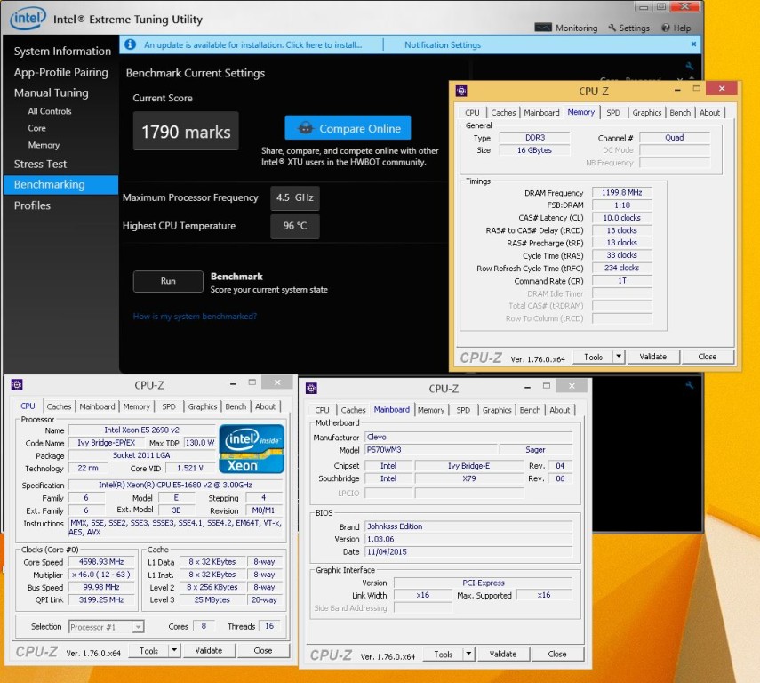Switch to Bench tab in CPU-Z Memory window
The image size is (760, 683).
coord(680,113)
